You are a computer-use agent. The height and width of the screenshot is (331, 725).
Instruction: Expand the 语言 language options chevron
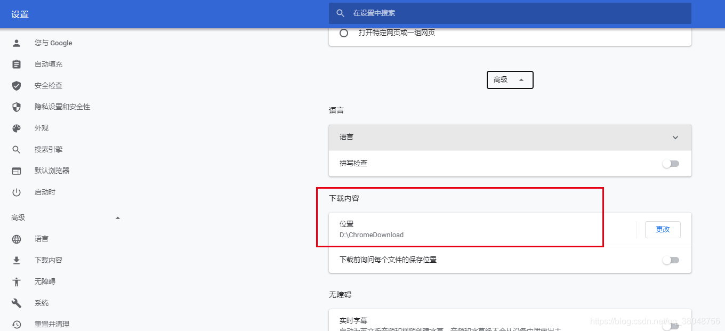click(675, 137)
